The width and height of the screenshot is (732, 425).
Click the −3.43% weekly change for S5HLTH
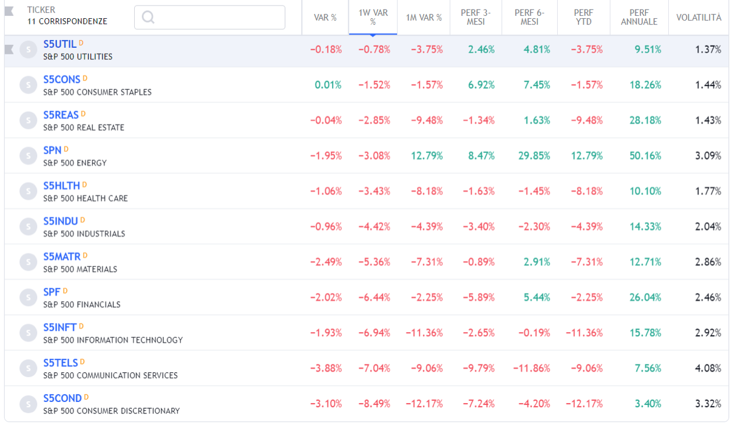pyautogui.click(x=374, y=191)
